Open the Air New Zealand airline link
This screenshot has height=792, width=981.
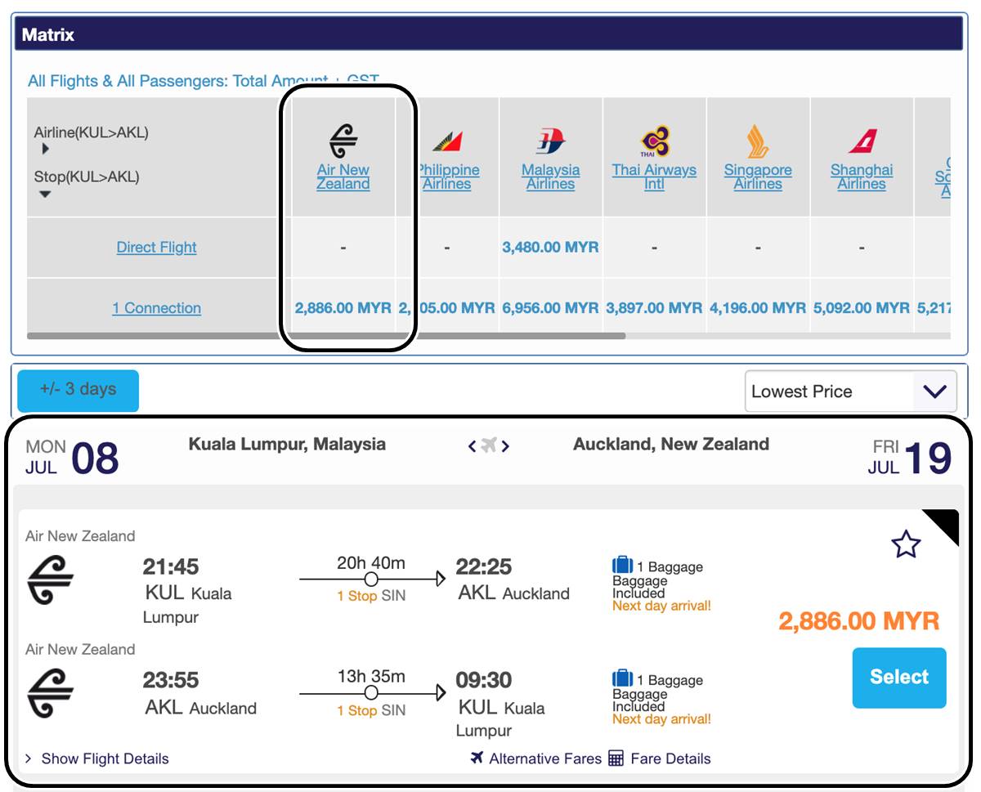tap(343, 177)
